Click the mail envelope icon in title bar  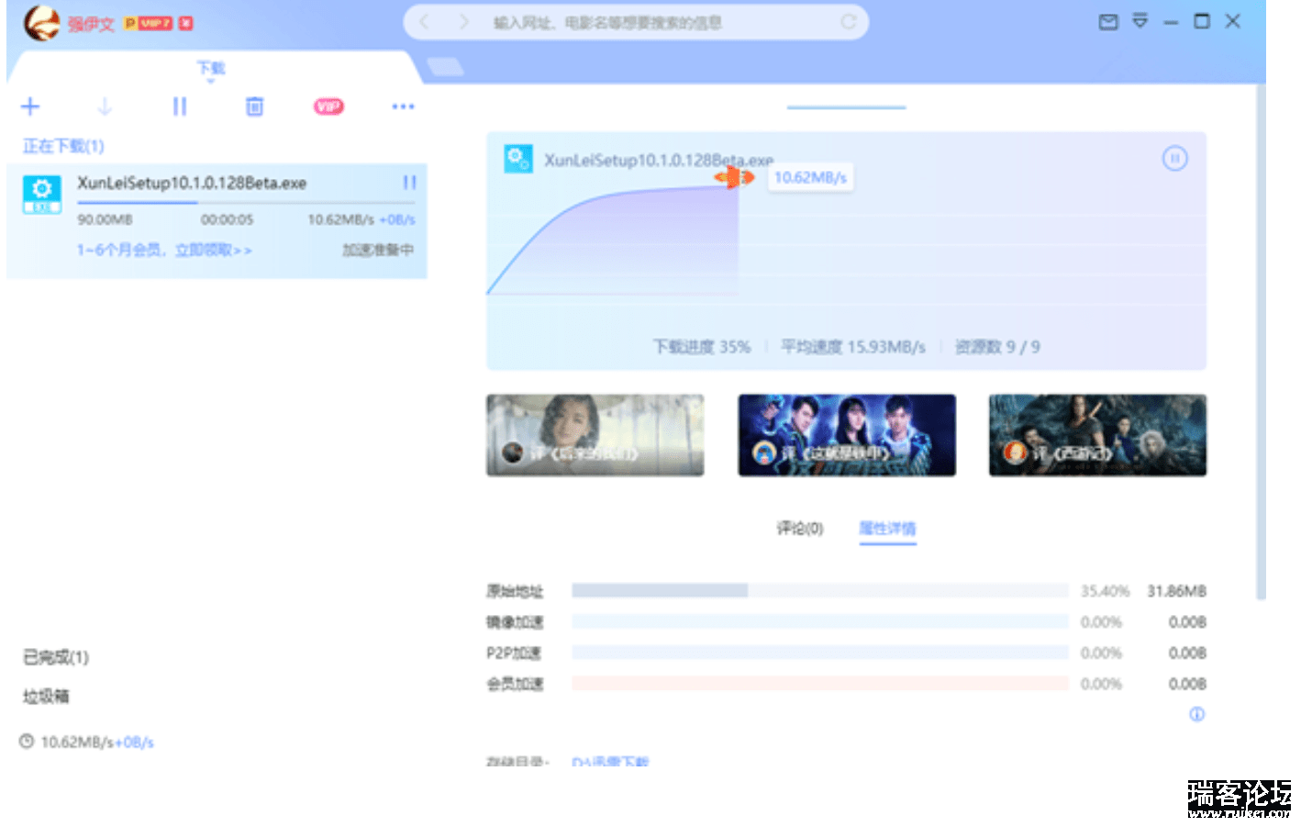coord(1108,22)
